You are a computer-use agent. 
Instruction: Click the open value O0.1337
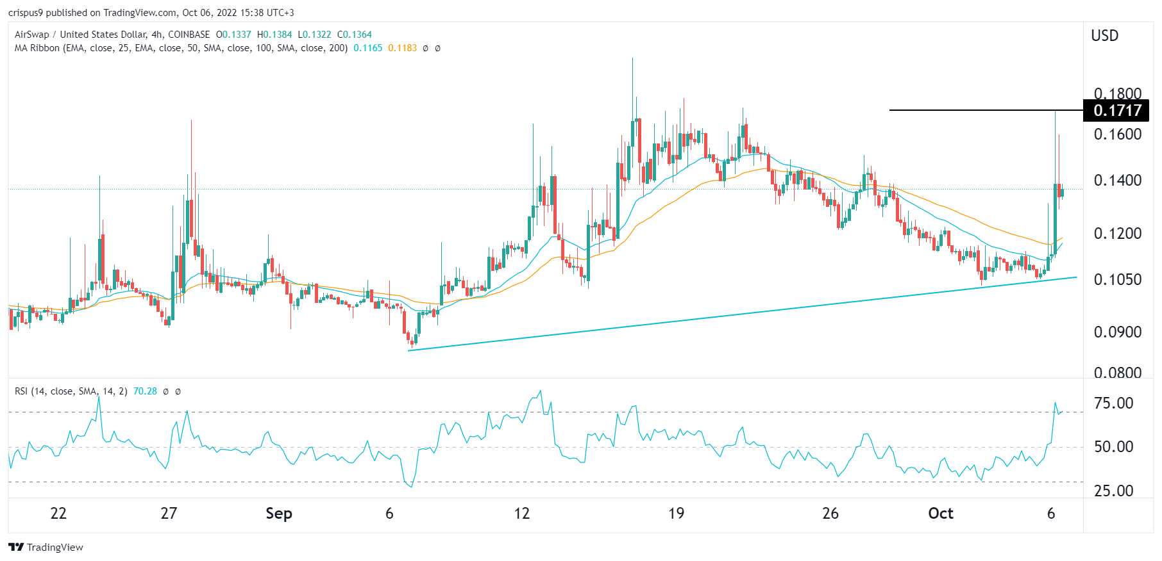point(233,35)
